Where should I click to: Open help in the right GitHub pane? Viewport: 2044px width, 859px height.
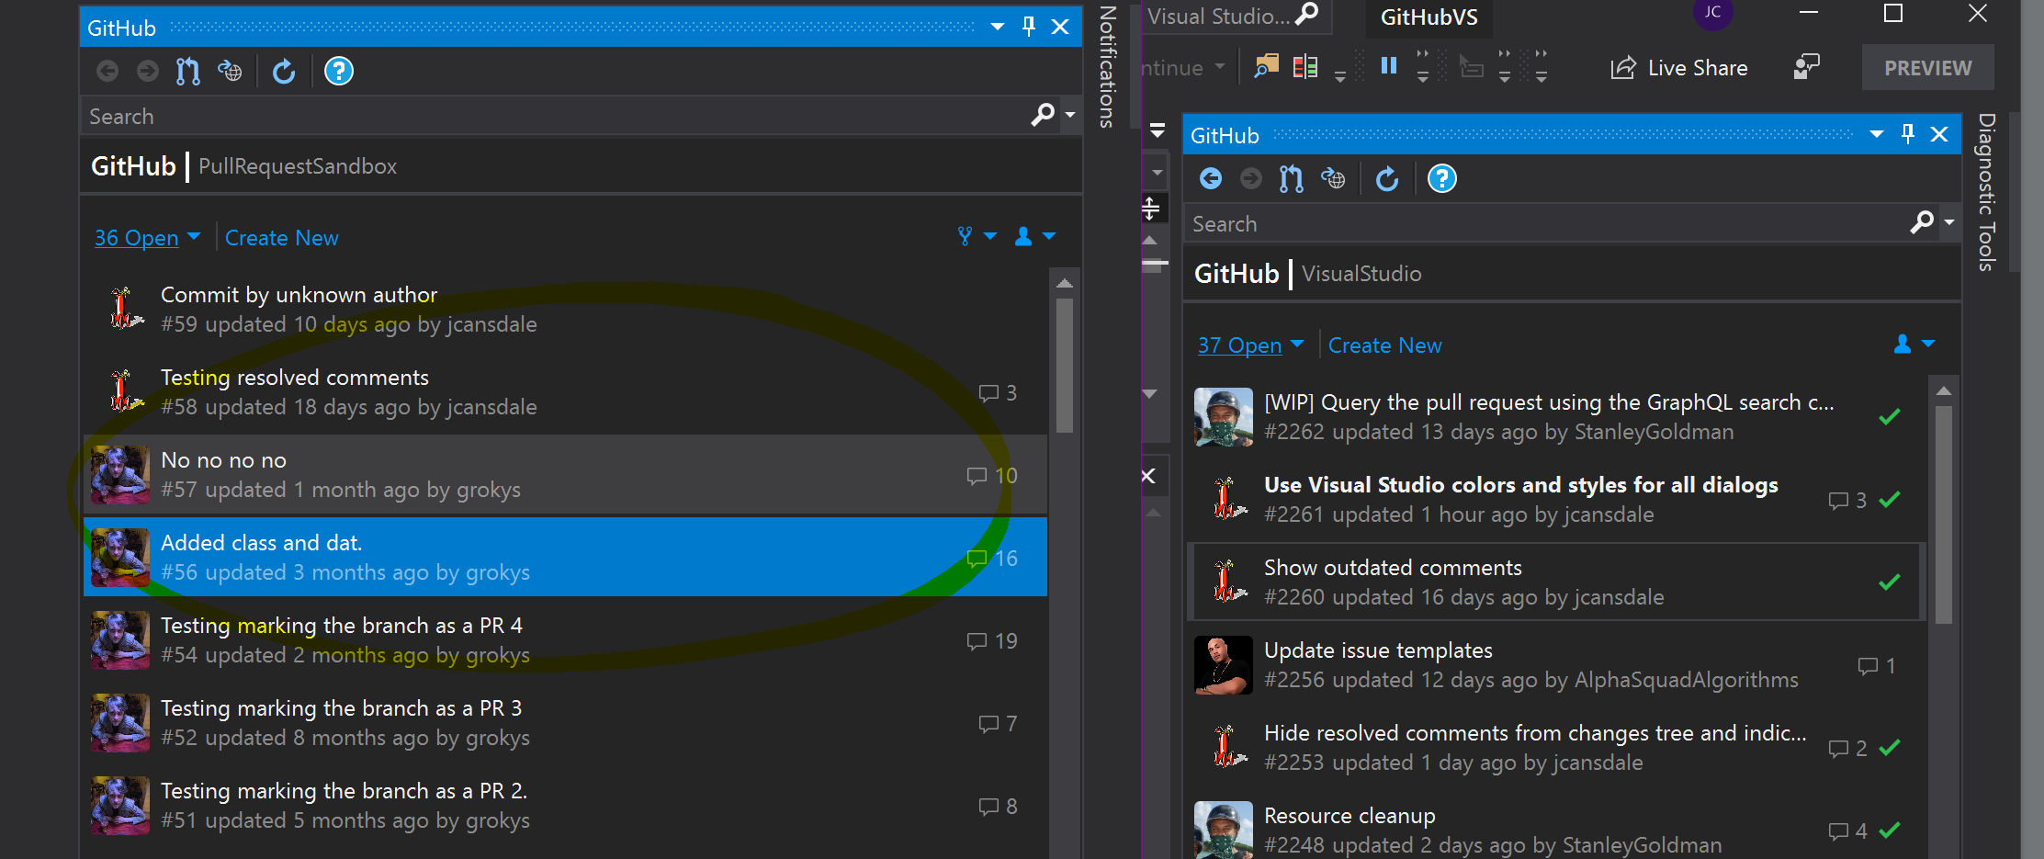(x=1442, y=178)
